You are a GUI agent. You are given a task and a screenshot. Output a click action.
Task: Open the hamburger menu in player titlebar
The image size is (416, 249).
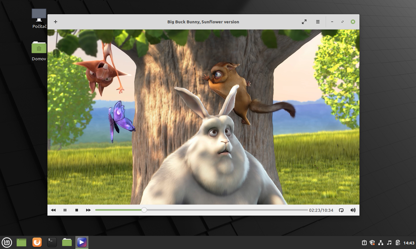click(318, 22)
